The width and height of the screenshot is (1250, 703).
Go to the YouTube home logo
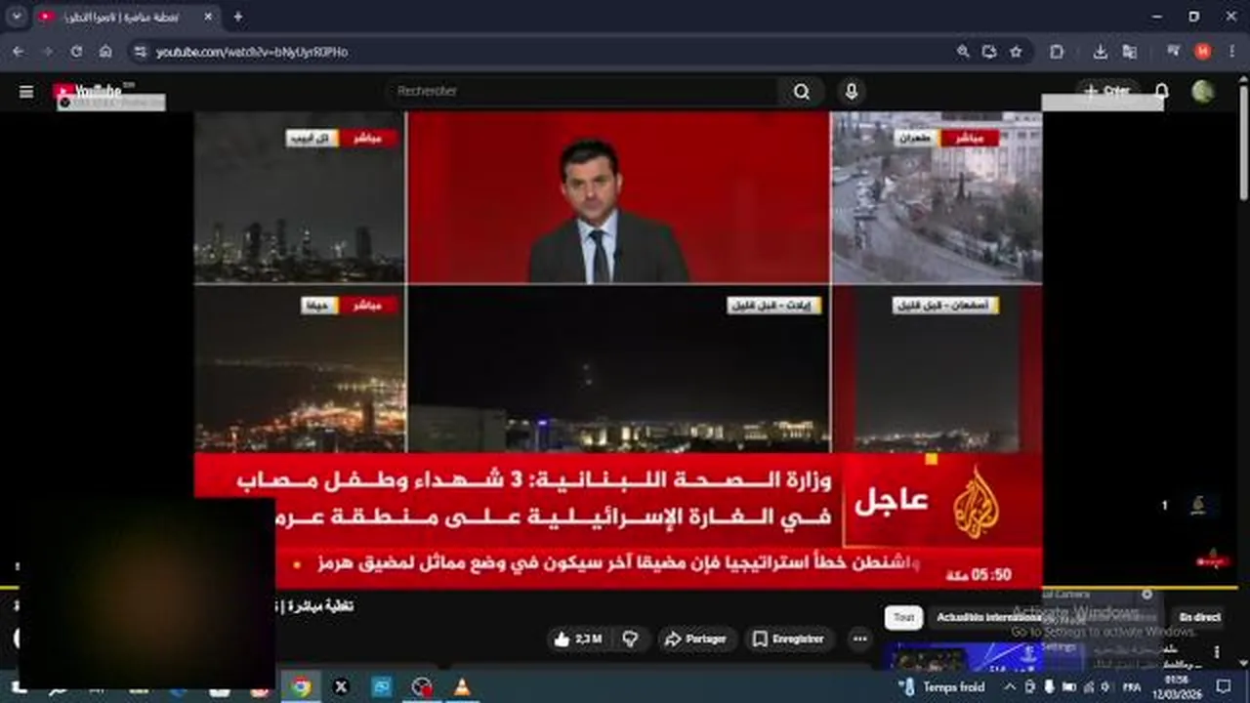(88, 91)
